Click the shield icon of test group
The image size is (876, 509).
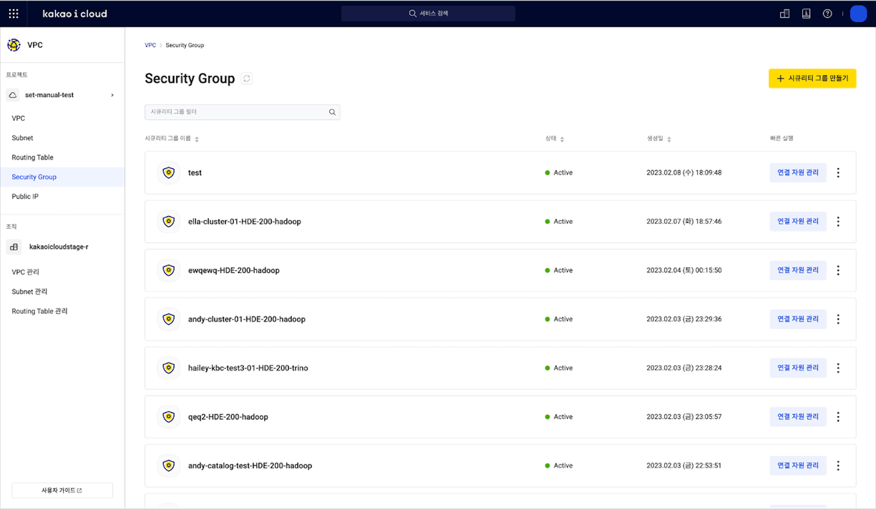[169, 173]
